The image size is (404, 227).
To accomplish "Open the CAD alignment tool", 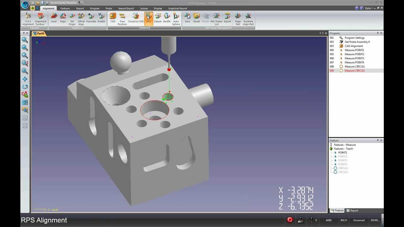I will [x=113, y=18].
